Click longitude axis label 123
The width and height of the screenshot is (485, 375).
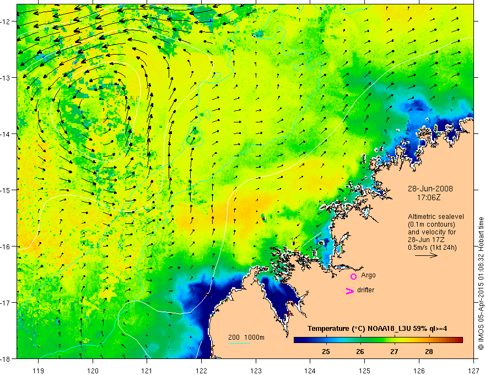click(x=256, y=371)
